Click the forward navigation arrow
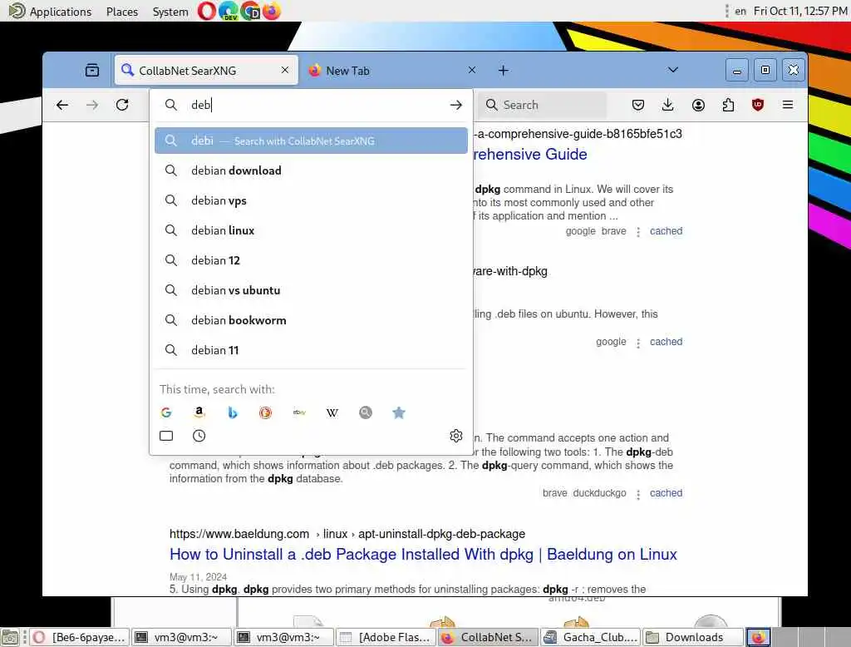 pos(92,105)
